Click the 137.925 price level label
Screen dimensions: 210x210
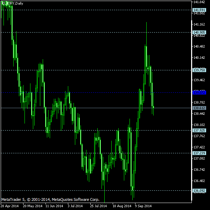[x=199, y=131]
